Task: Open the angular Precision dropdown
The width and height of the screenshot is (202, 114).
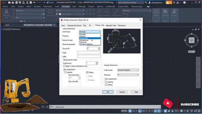Action: (x=128, y=75)
